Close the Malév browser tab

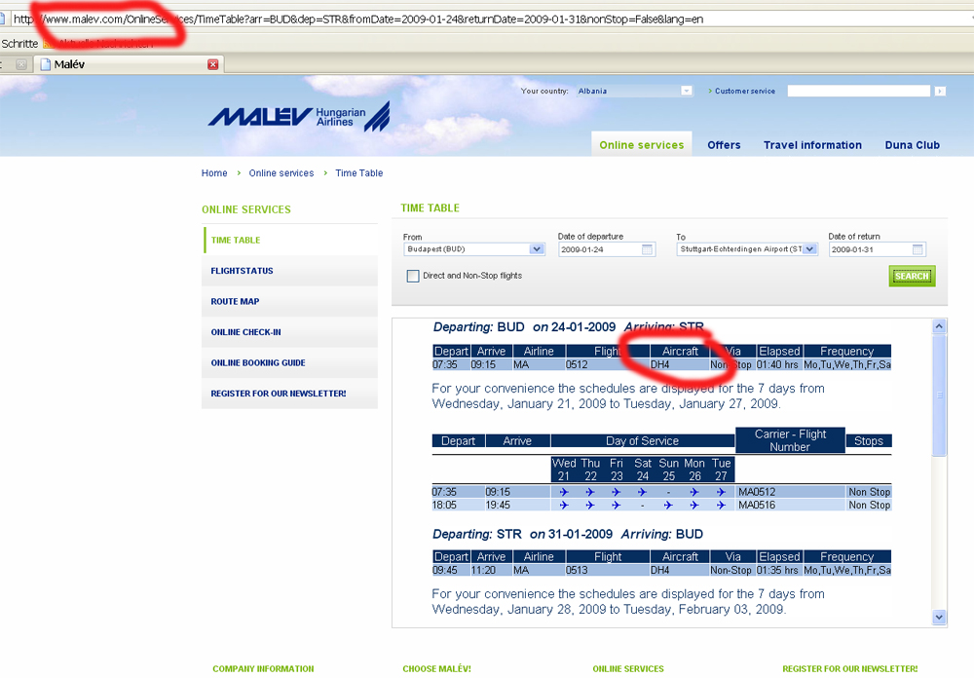(213, 64)
